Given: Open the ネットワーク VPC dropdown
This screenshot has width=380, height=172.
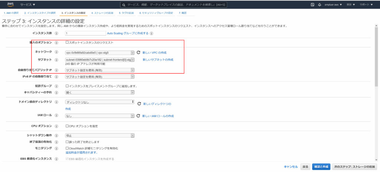Looking at the screenshot, I should (x=99, y=53).
